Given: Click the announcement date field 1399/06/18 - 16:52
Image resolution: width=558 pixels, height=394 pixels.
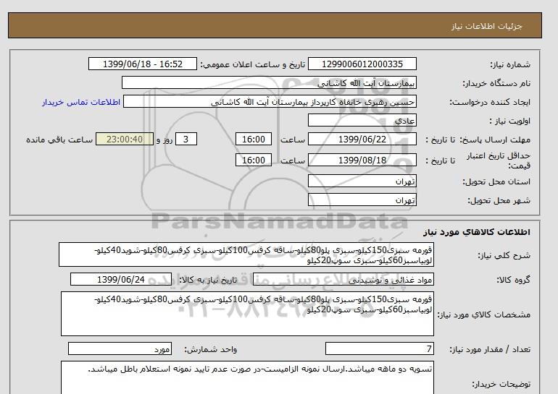Looking at the screenshot, I should coord(142,64).
